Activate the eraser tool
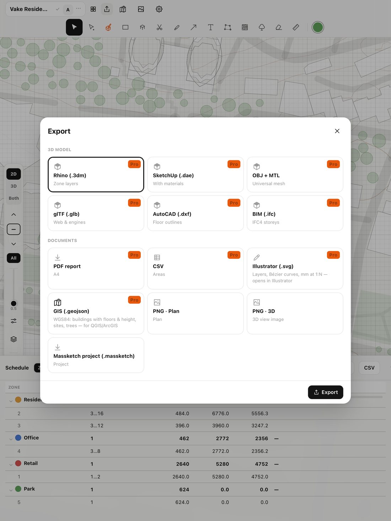This screenshot has width=391, height=521. coord(279,27)
